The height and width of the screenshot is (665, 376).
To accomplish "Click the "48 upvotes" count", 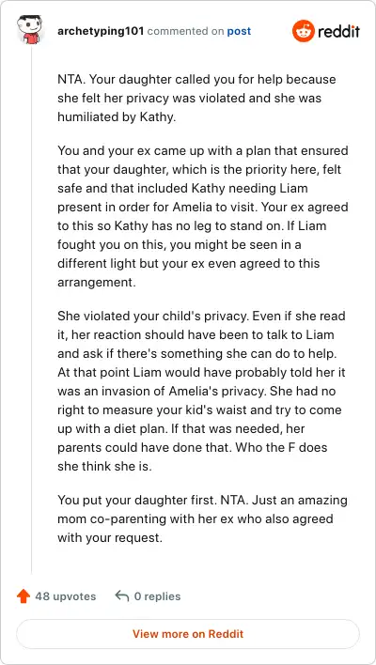I will (66, 596).
